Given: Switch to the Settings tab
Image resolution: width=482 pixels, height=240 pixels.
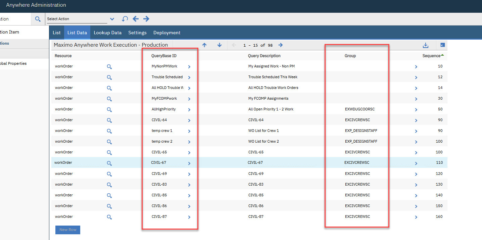Looking at the screenshot, I should point(137,33).
